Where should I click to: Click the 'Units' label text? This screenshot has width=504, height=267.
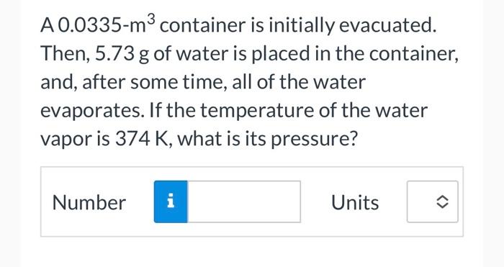point(355,203)
